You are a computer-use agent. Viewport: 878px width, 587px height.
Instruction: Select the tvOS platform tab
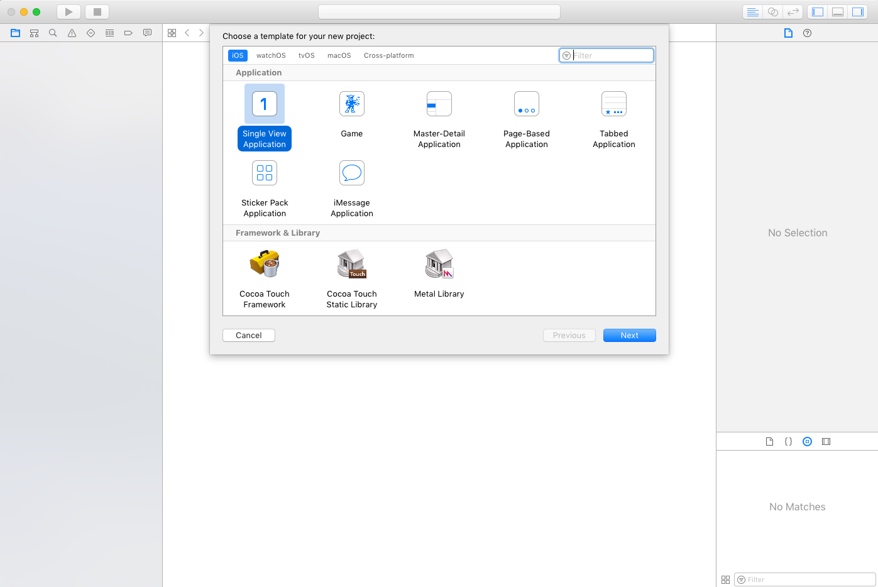click(307, 55)
